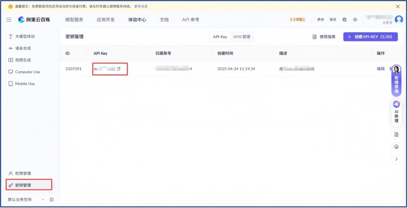Click the hamburger menu icon beside the logo
This screenshot has width=408, height=208.
[9, 20]
